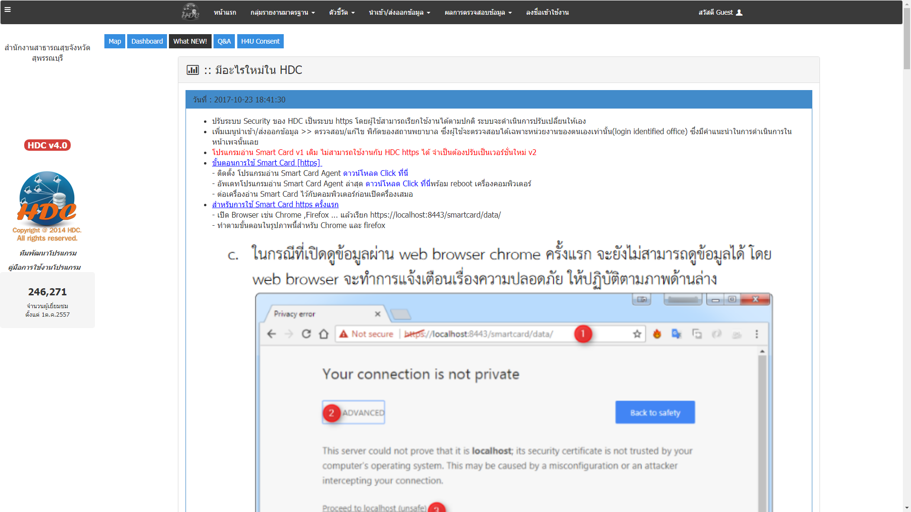Viewport: 911px width, 512px height.
Task: Go to หน้าแรก in navbar
Action: (x=225, y=13)
